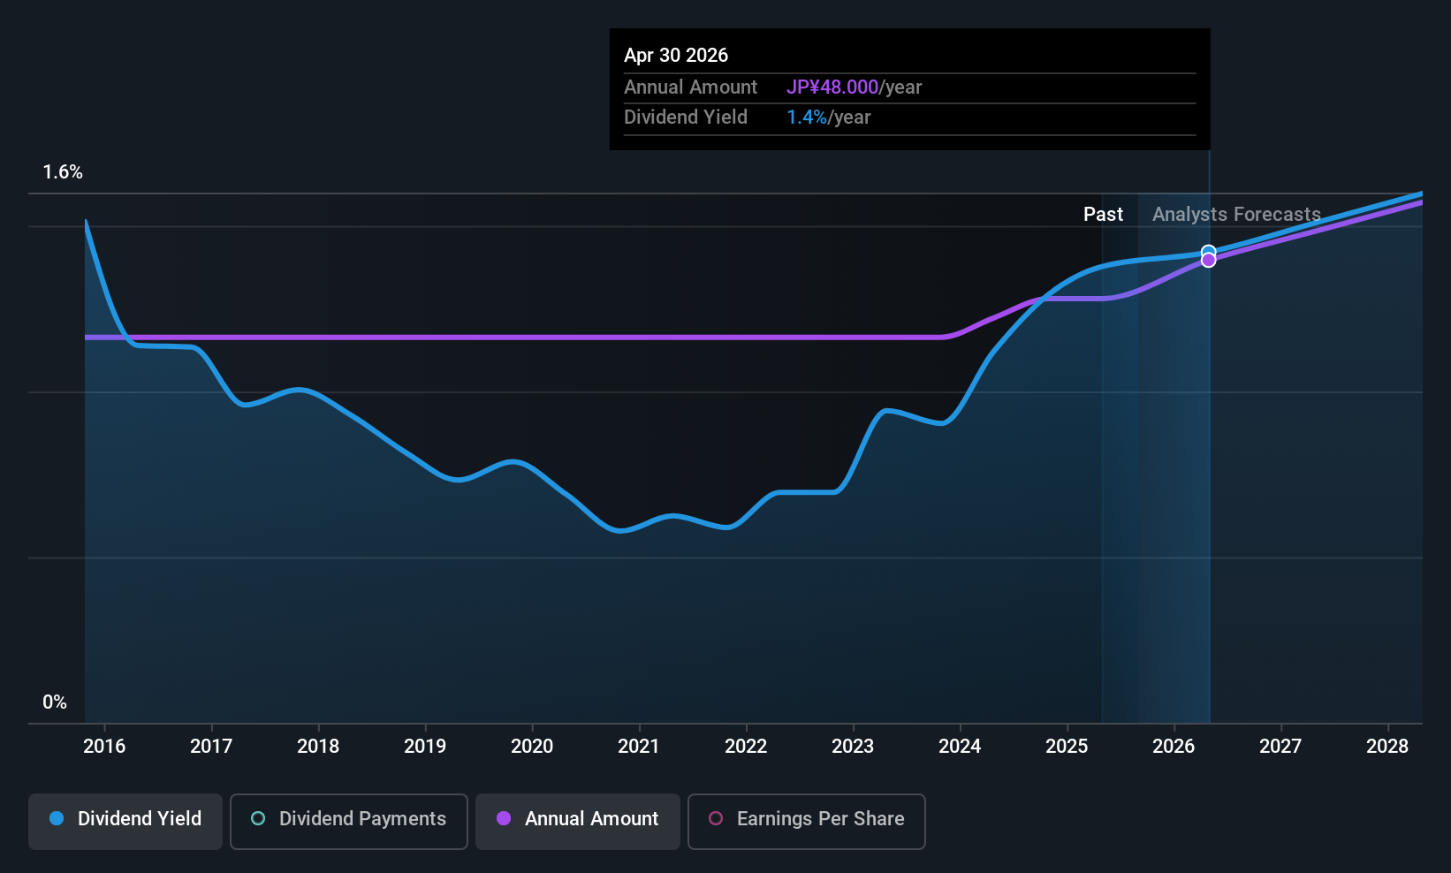This screenshot has height=873, width=1451.
Task: Click the 2020 x-axis year label
Action: point(532,747)
